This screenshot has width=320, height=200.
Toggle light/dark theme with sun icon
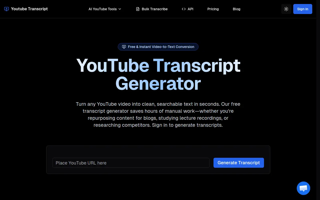[x=286, y=9]
